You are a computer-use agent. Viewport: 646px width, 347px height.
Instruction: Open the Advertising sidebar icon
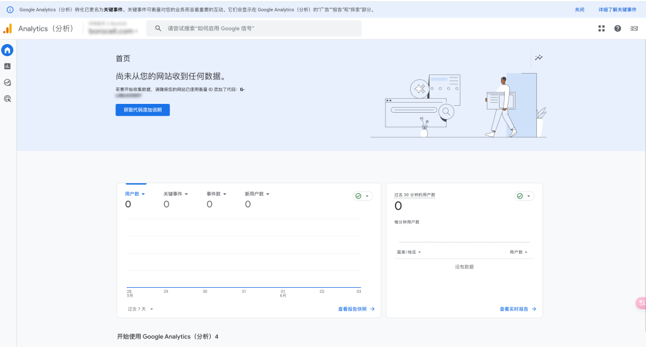8,99
